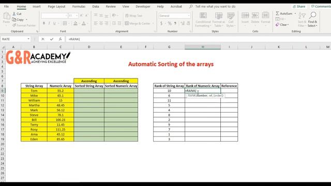This screenshot has width=331, height=186.
Task: Increase font size with larger A
Action: pyautogui.click(x=82, y=16)
